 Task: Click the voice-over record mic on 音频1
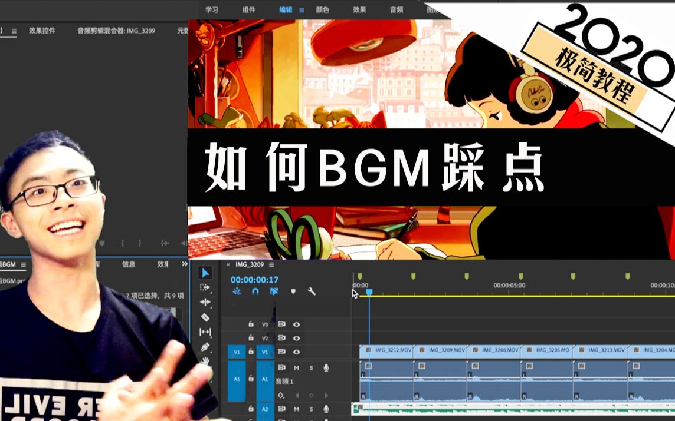326,368
